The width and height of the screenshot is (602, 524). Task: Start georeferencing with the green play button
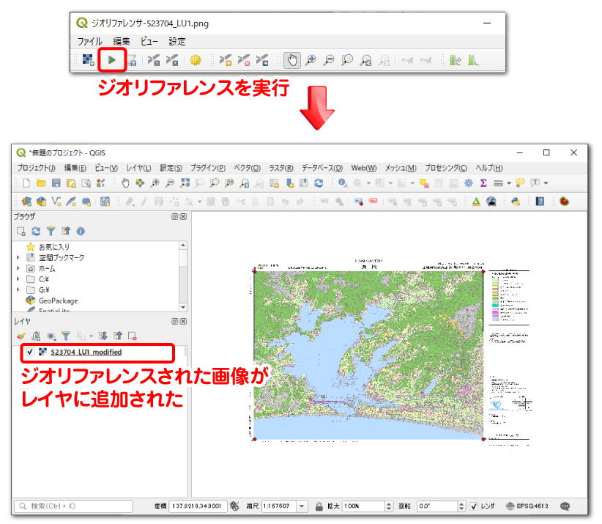point(112,60)
